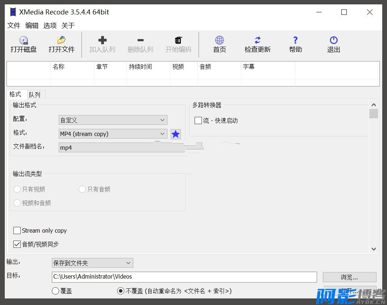This screenshot has width=387, height=305.
Task: Open the 文件 menu
Action: tap(14, 25)
